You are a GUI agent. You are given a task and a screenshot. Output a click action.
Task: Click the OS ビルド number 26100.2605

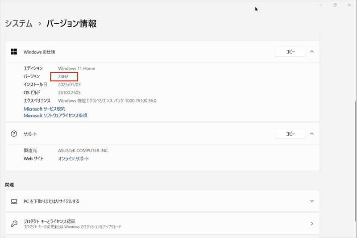[x=69, y=92]
